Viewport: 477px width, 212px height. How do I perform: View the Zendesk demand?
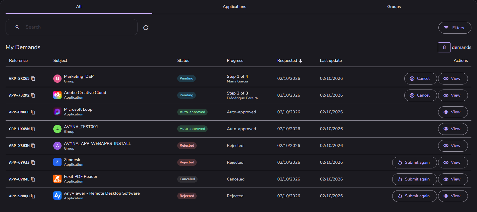453,163
